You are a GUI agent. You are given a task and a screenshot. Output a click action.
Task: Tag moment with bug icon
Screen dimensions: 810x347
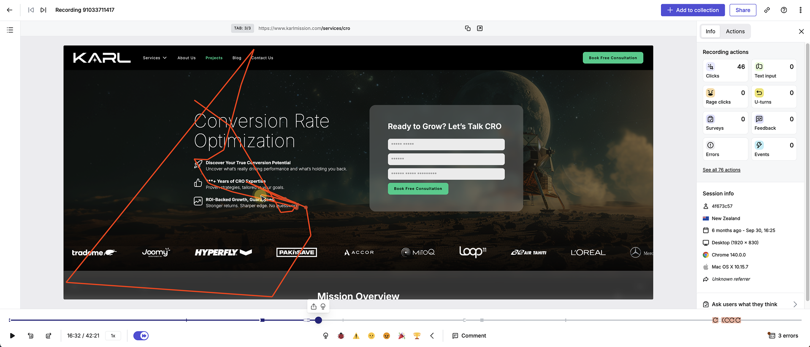coord(341,336)
